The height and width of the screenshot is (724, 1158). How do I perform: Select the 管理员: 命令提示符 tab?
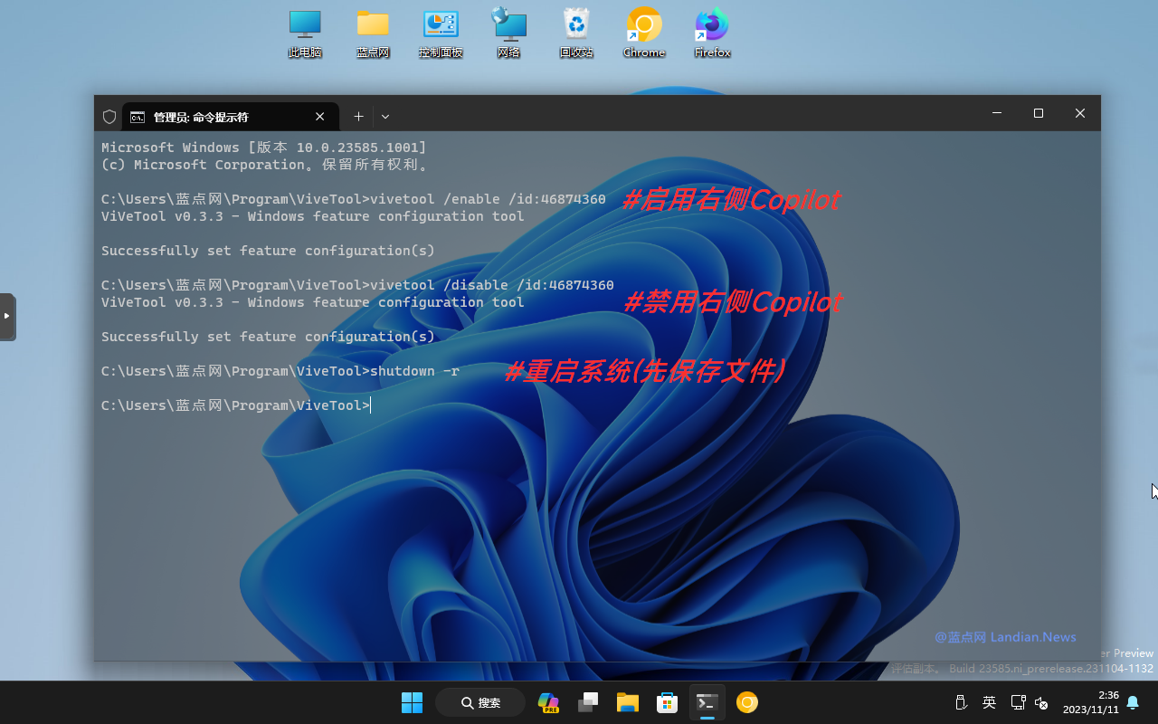pyautogui.click(x=217, y=117)
